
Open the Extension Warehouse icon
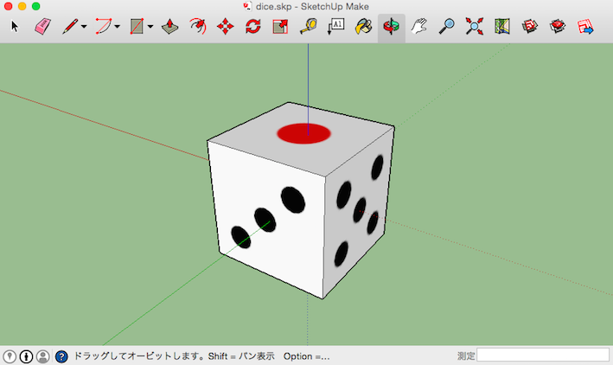558,27
